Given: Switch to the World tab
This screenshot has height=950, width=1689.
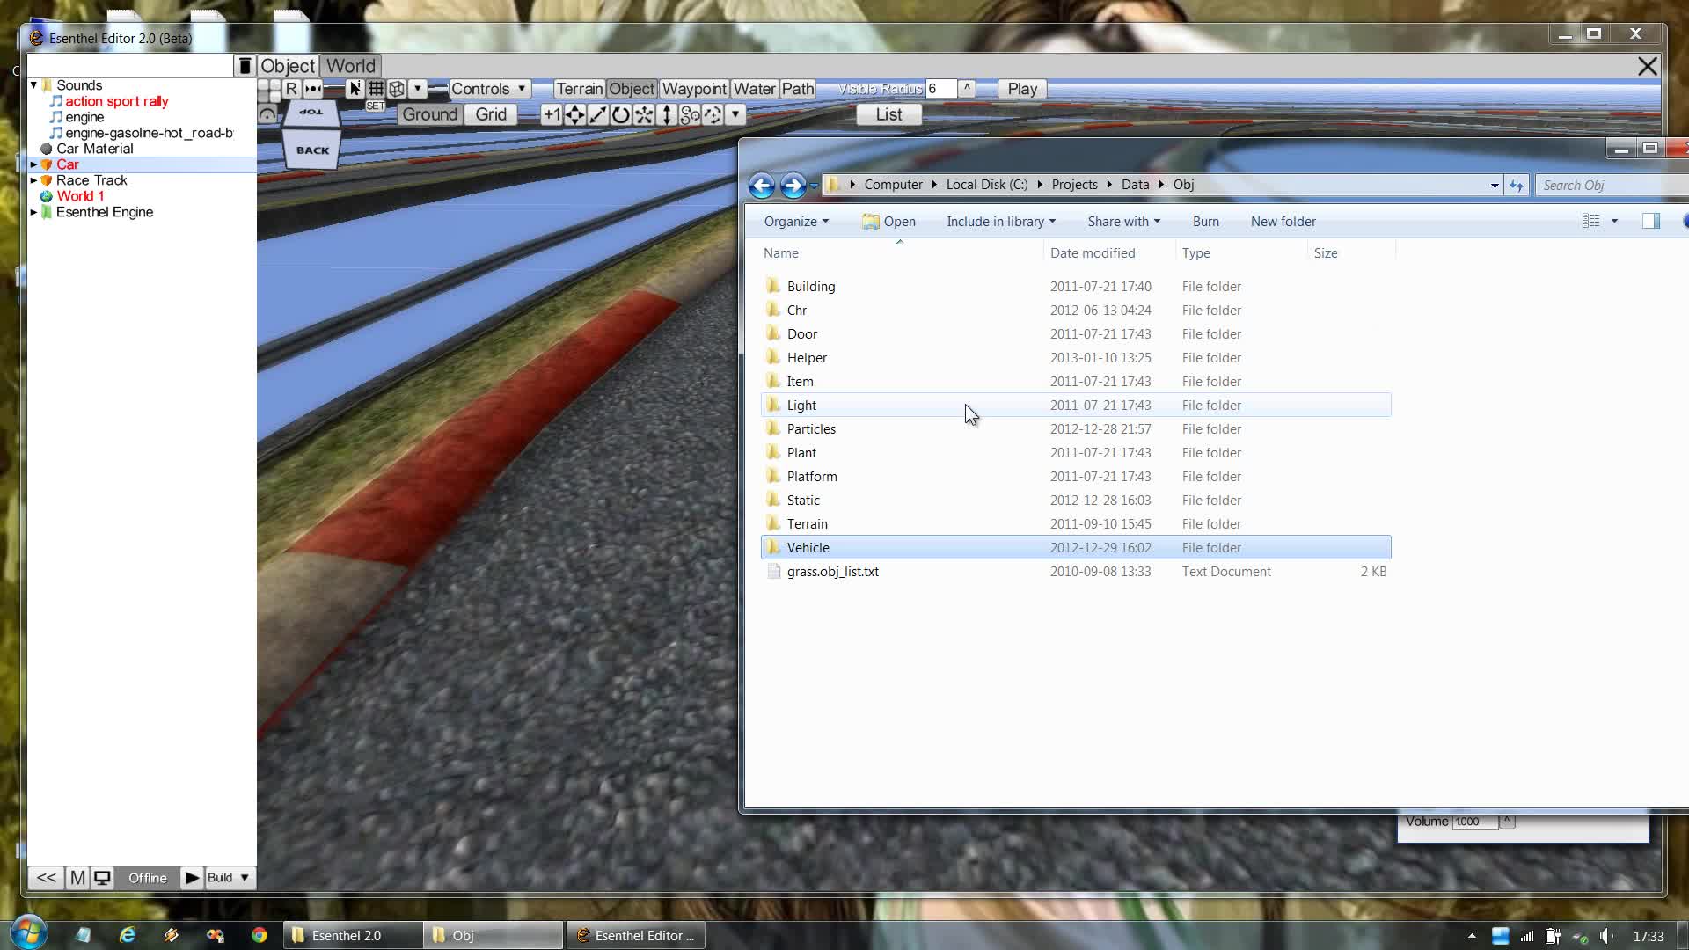Looking at the screenshot, I should pos(349,65).
